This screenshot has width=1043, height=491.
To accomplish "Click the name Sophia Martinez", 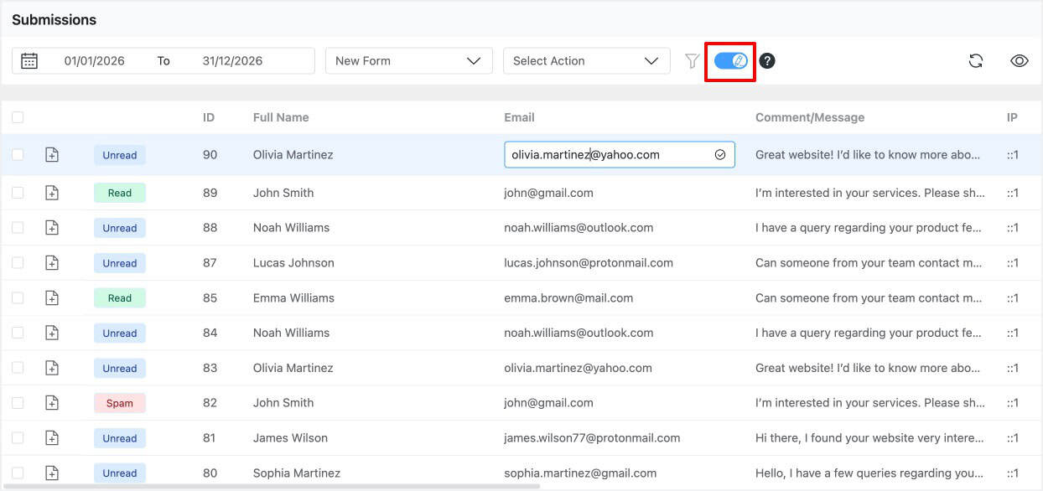I will (x=297, y=473).
